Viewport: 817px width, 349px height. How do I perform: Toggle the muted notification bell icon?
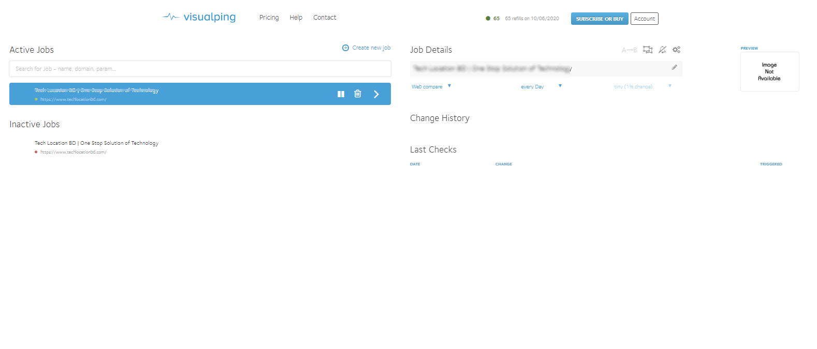[x=662, y=50]
